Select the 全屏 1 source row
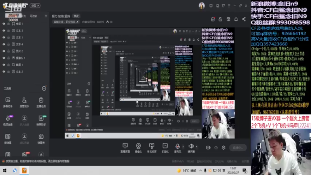The image size is (311, 175). [24, 24]
